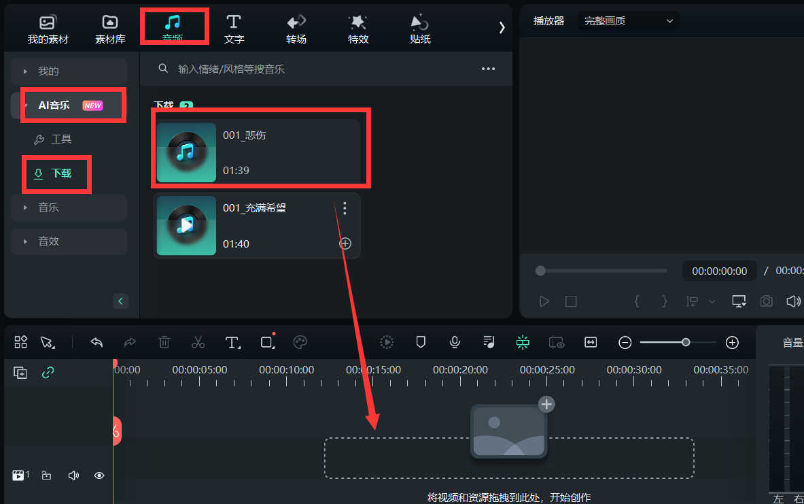This screenshot has width=804, height=504.
Task: Undo the last action
Action: (97, 342)
